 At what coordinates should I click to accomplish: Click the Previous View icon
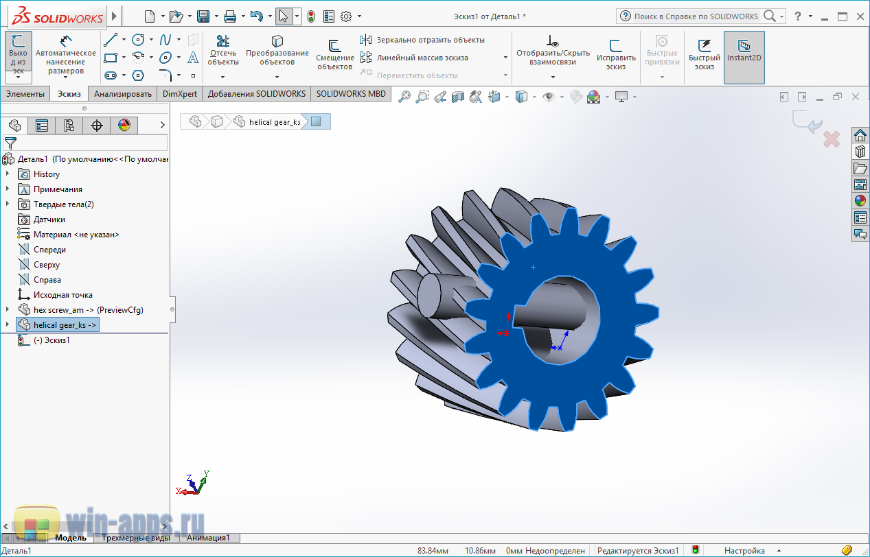[440, 97]
